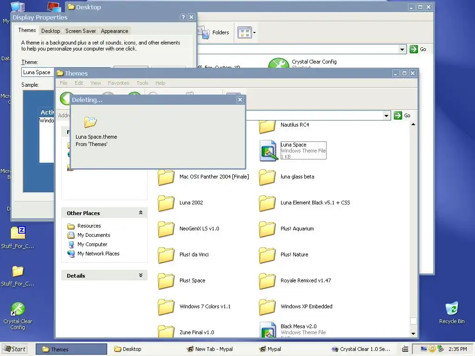Switch to New Tab - Mypal taskbar button
475x356 pixels.
[215, 349]
